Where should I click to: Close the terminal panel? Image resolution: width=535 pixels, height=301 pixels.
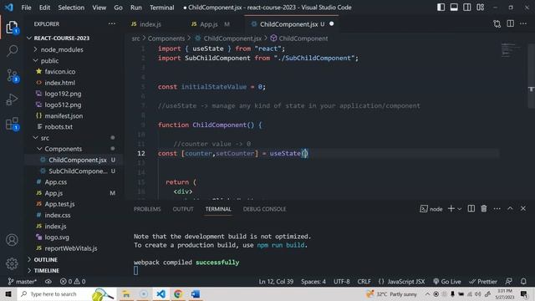pyautogui.click(x=523, y=208)
